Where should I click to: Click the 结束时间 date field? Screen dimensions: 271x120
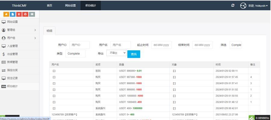[202, 45]
